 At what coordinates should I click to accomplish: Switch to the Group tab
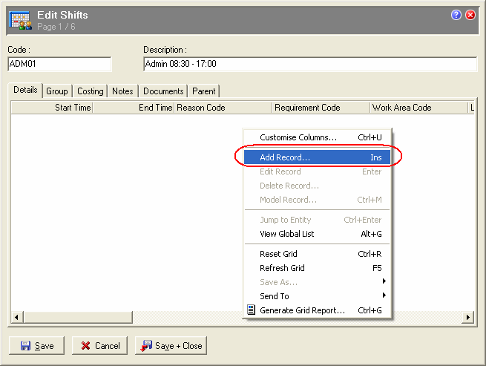coord(57,91)
